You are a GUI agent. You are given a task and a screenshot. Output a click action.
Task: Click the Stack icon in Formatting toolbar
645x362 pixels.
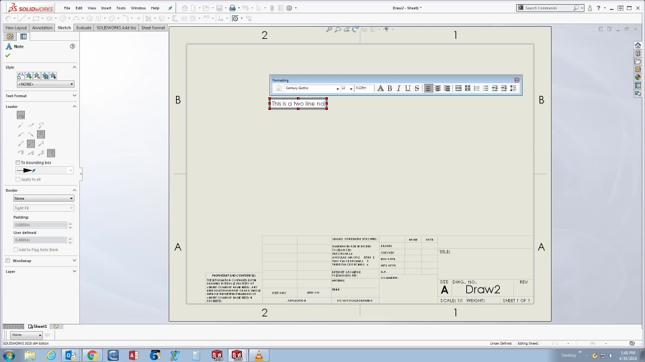[468, 88]
